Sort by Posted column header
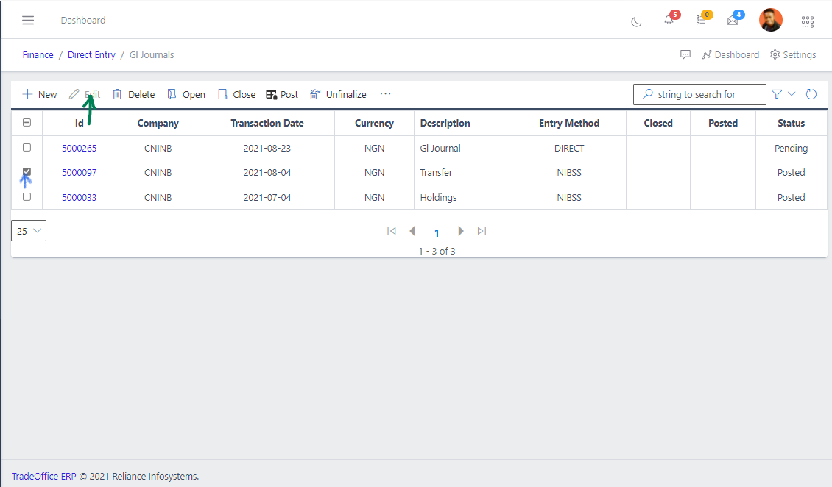The image size is (832, 487). [x=723, y=123]
